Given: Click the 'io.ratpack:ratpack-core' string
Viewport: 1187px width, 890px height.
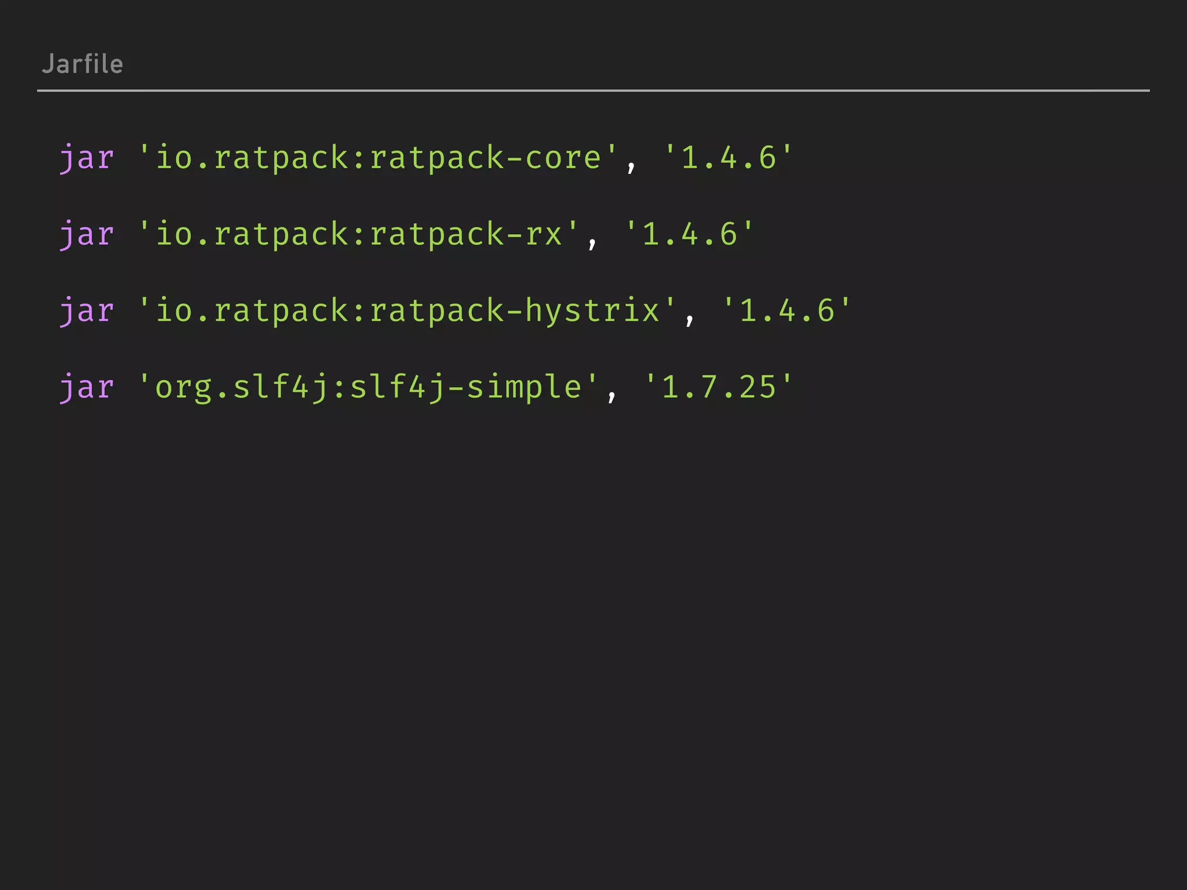Looking at the screenshot, I should (x=378, y=158).
